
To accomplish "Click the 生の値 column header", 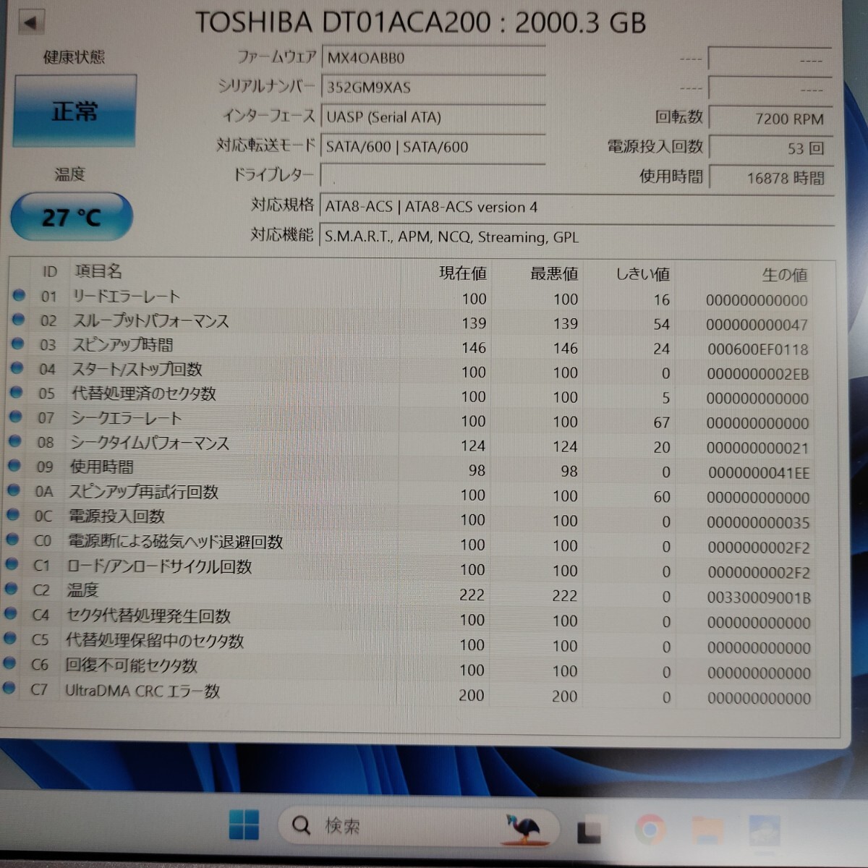I will 785,275.
